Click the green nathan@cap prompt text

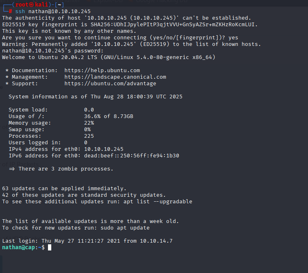[x=18, y=248]
